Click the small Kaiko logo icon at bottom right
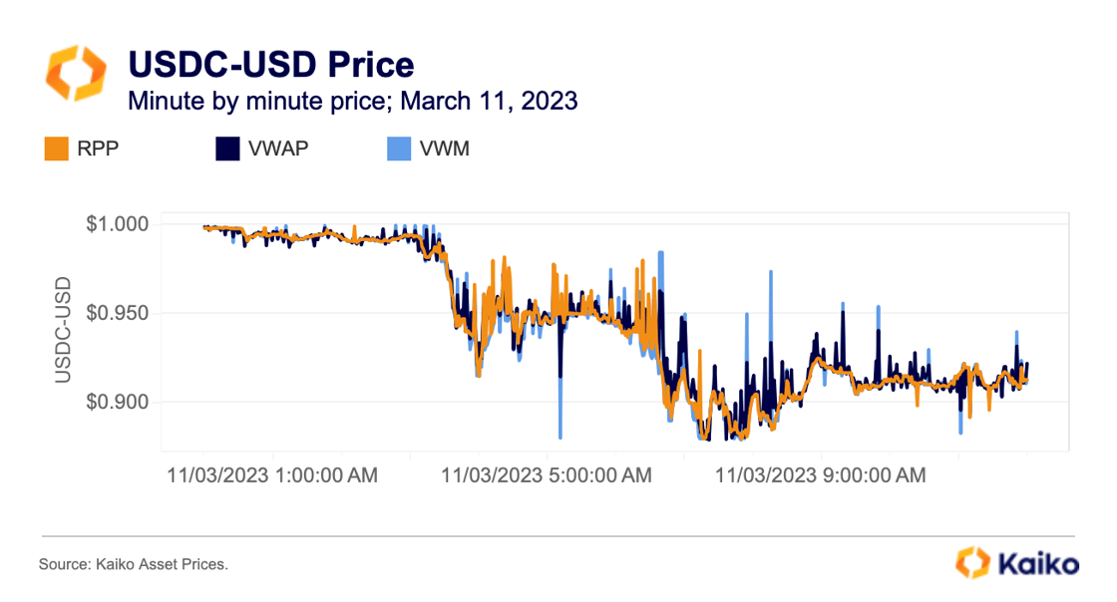 [x=971, y=562]
